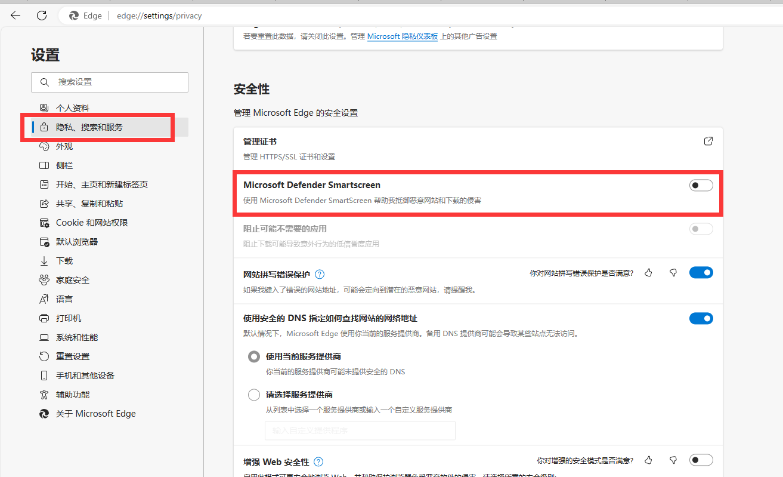Click the 打印机 printer icon
Image resolution: width=783 pixels, height=477 pixels.
pyautogui.click(x=44, y=318)
